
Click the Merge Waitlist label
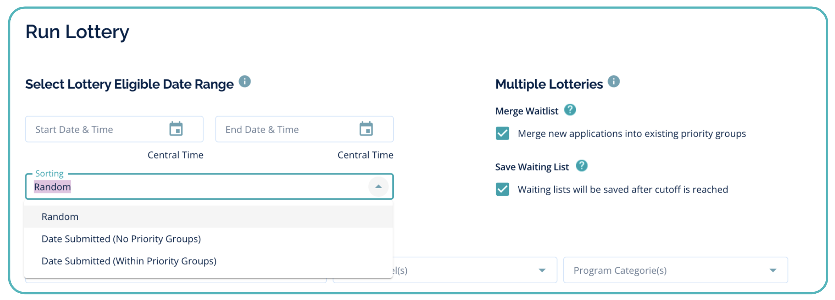pos(526,111)
